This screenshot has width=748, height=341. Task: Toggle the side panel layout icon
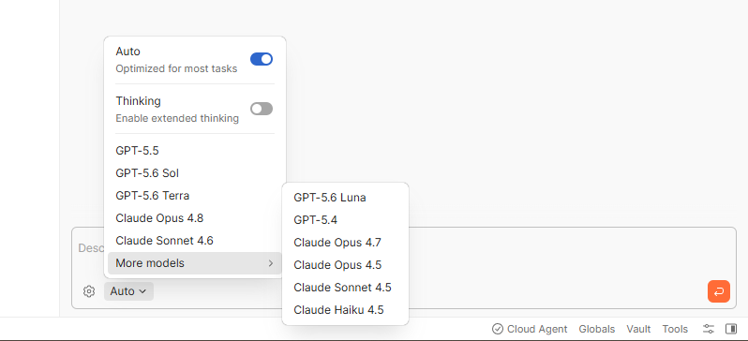731,329
